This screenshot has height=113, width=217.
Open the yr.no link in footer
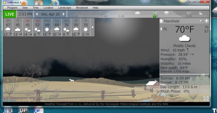[78, 104]
